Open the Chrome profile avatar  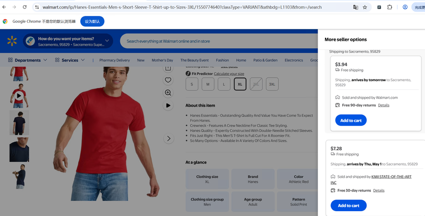pyautogui.click(x=405, y=7)
